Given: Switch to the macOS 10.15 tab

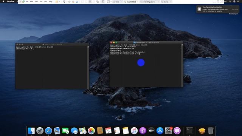Looking at the screenshot, I should click(131, 2).
